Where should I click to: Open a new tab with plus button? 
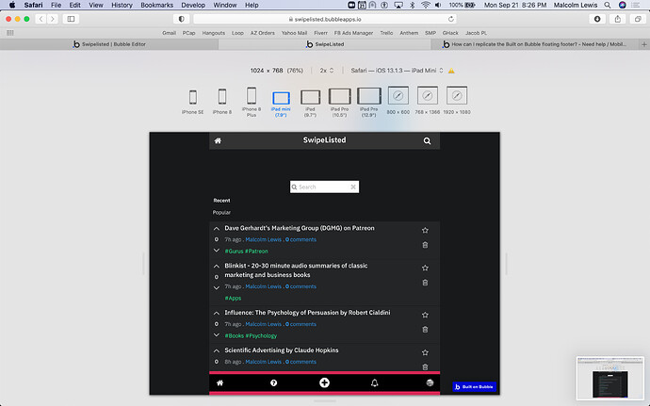click(644, 44)
